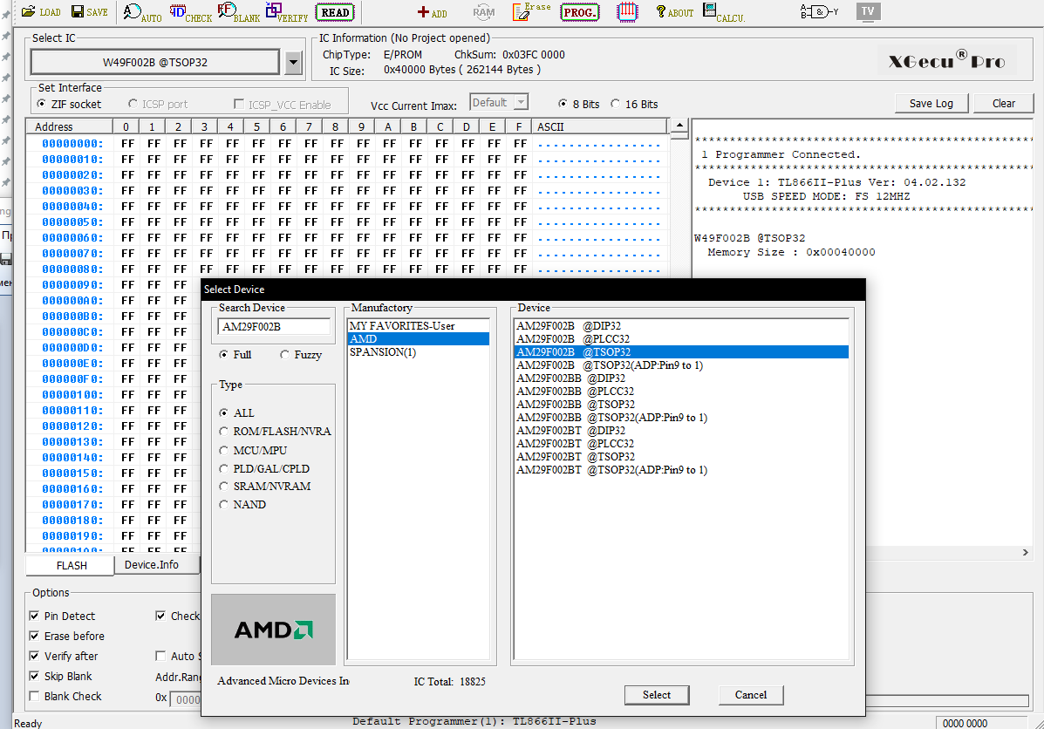Click the READ toolbar button
The image size is (1044, 729).
tap(335, 12)
